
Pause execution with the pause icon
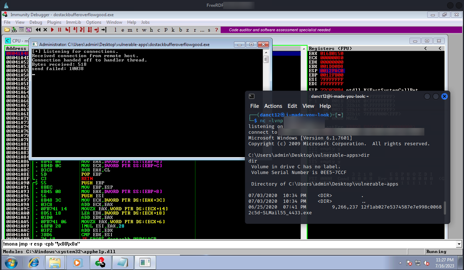coord(59,30)
